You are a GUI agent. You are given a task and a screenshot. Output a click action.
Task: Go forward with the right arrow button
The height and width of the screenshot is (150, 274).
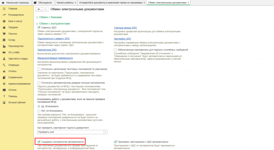(x=45, y=9)
